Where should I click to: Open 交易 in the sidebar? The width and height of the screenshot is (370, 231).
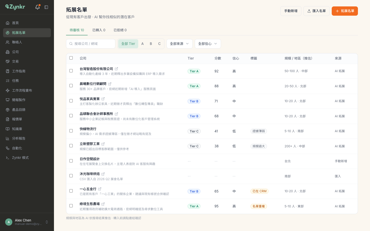(x=27, y=61)
